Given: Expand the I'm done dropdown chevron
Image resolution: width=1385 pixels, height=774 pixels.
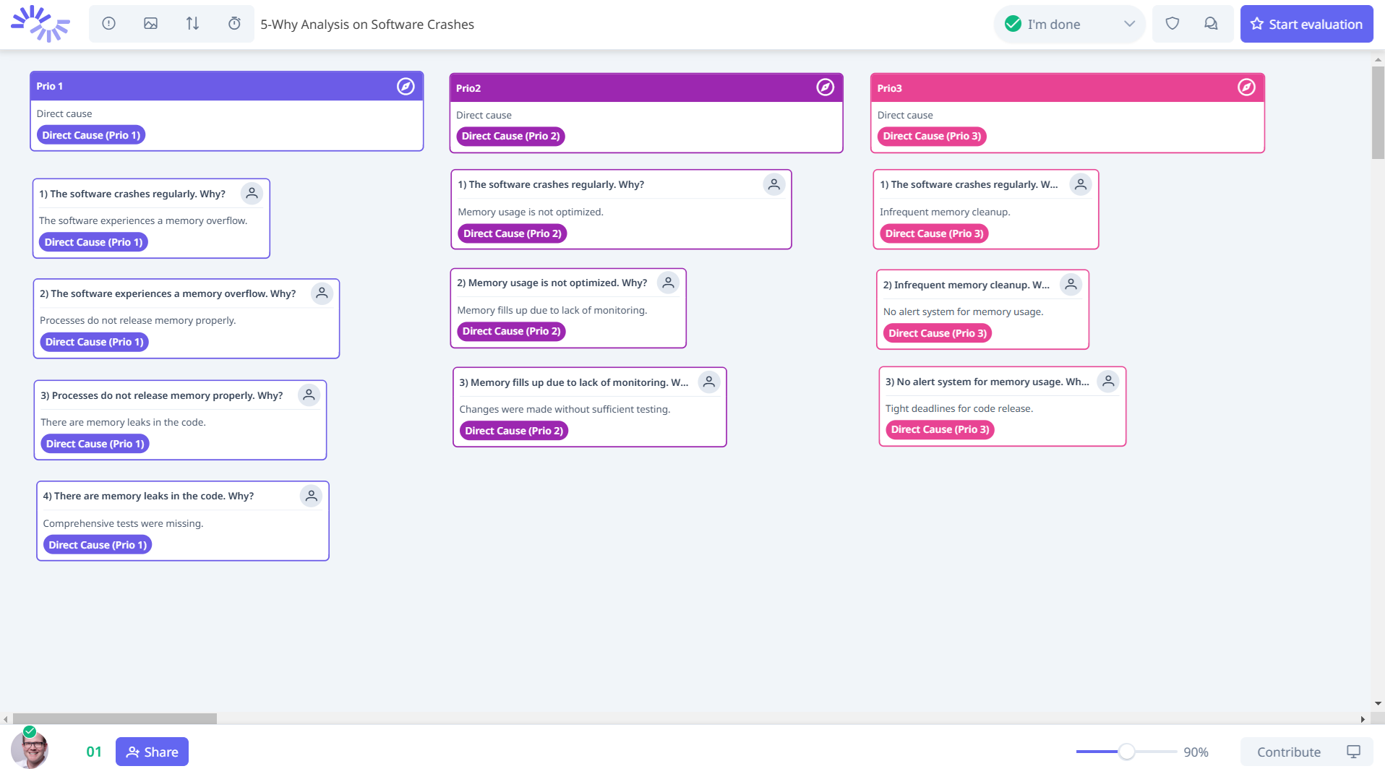Looking at the screenshot, I should 1129,24.
